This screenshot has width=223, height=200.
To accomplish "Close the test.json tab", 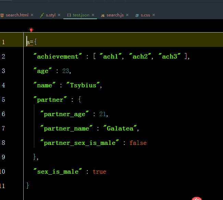I will click(93, 15).
